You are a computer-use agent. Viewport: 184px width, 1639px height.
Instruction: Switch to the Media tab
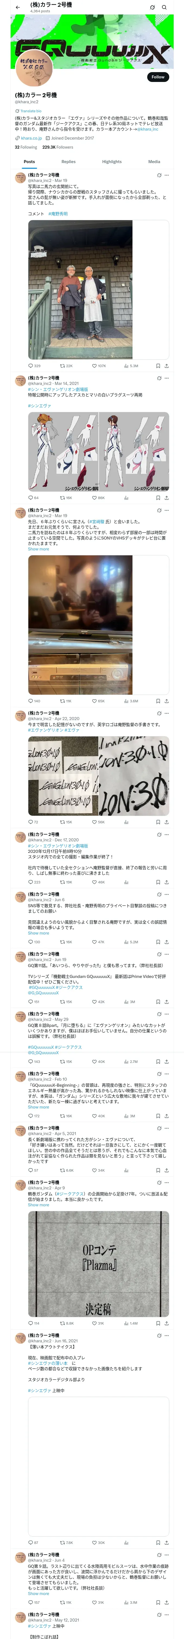coord(154,162)
